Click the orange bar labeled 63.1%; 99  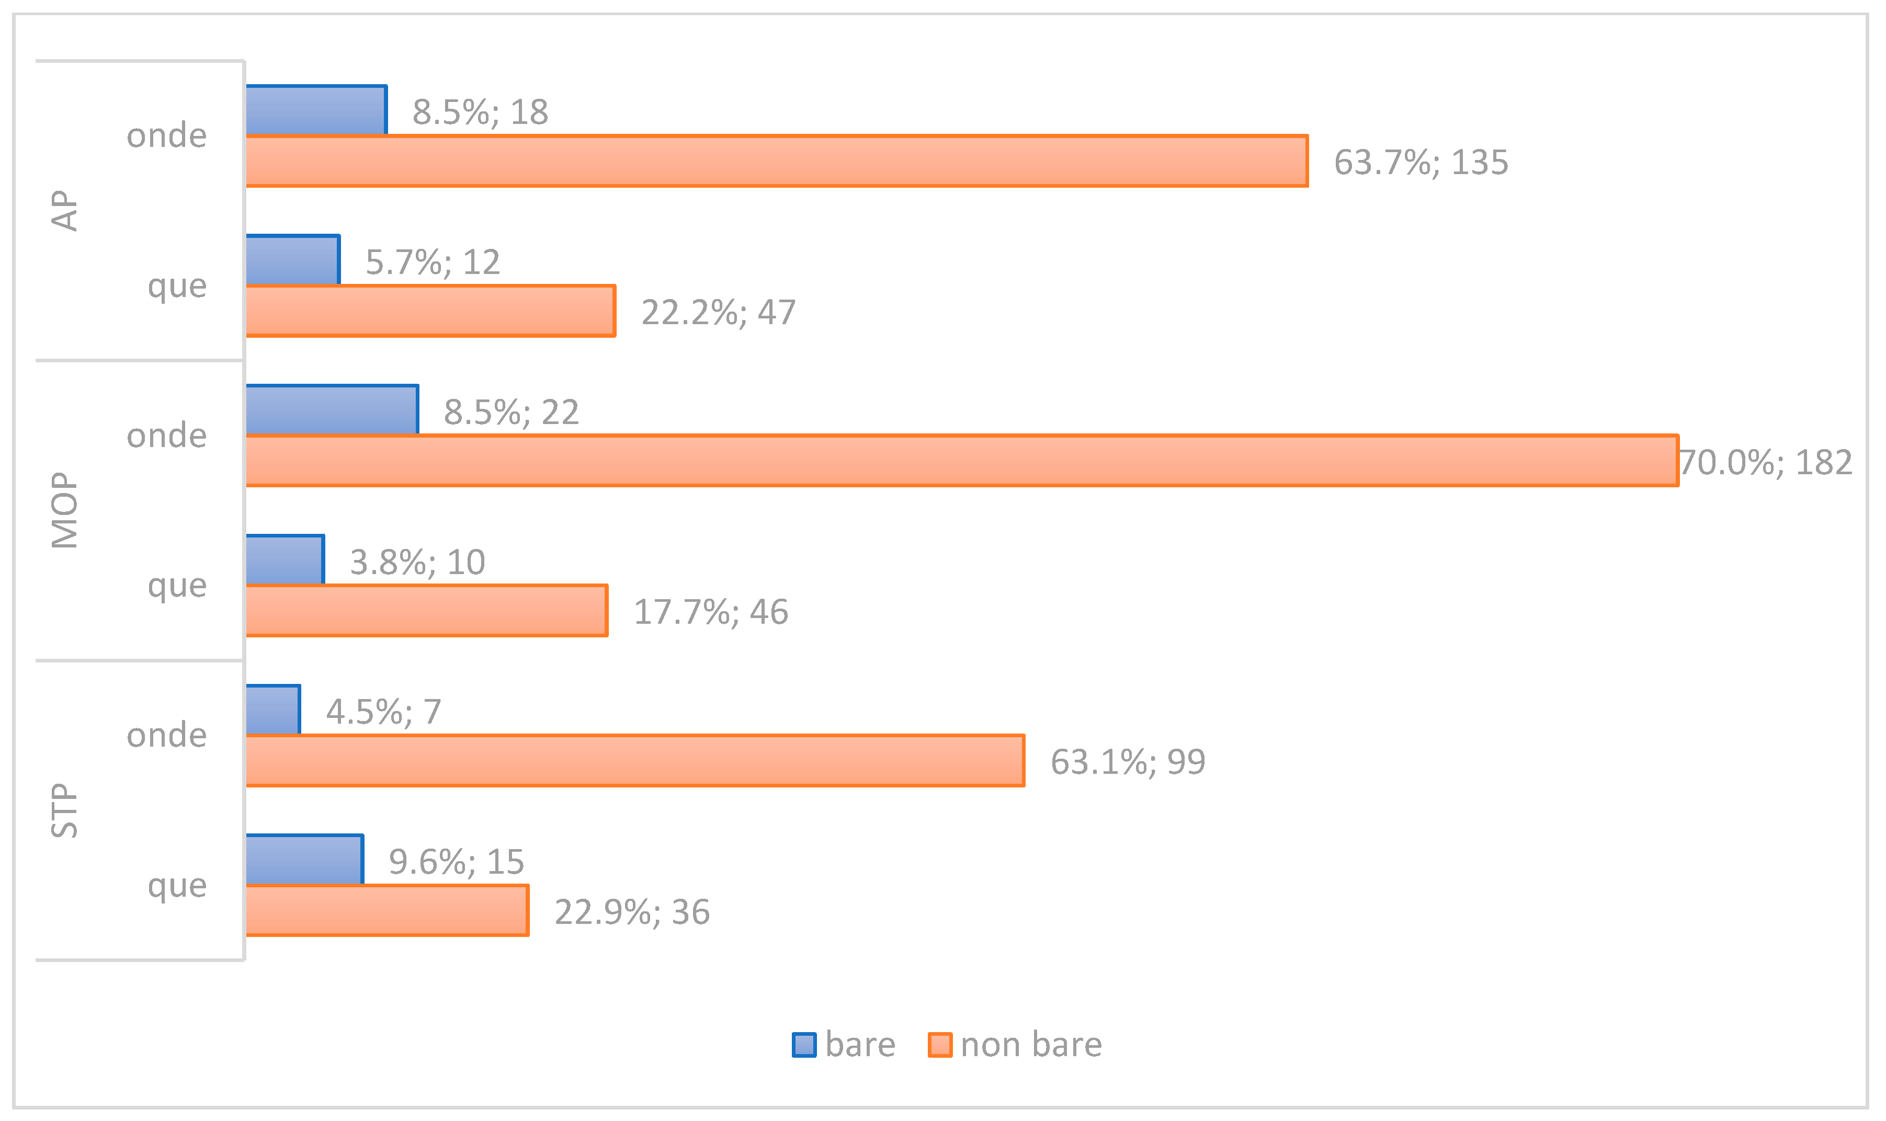635,761
